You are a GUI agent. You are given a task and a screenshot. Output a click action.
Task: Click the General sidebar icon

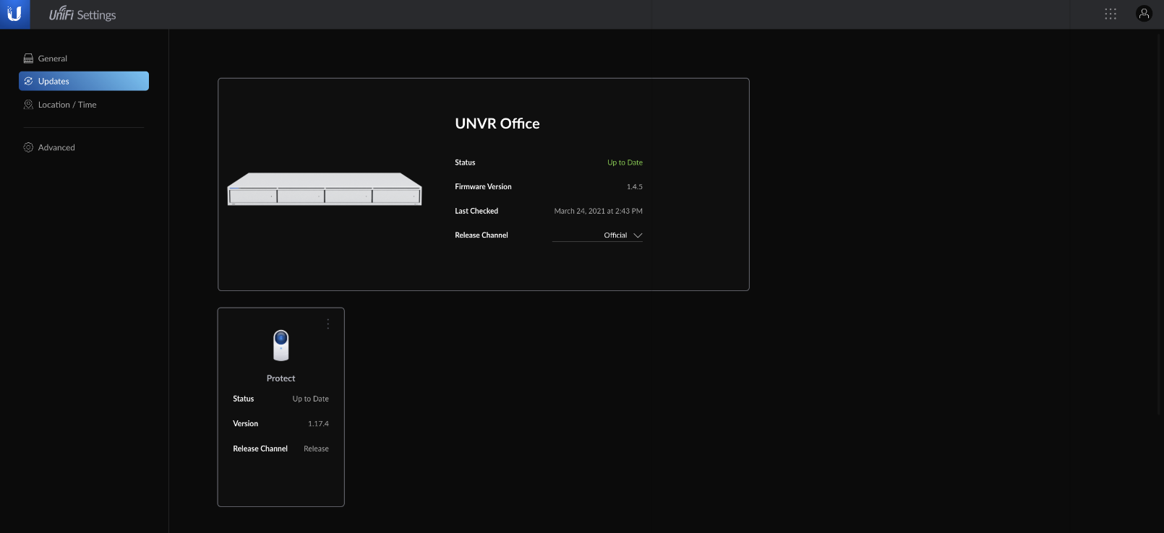[28, 58]
